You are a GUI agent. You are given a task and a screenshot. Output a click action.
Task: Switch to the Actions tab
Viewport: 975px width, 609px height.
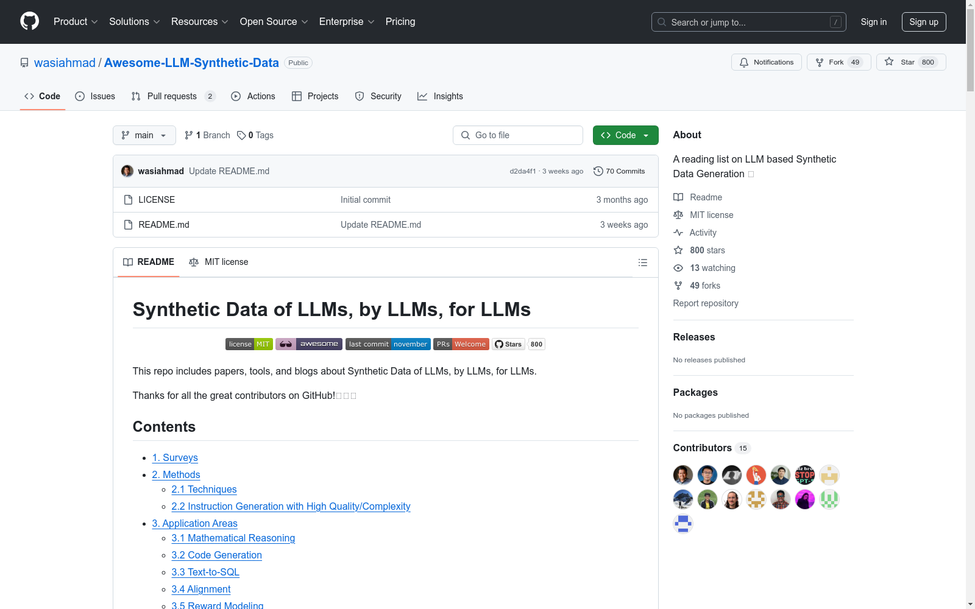[253, 96]
